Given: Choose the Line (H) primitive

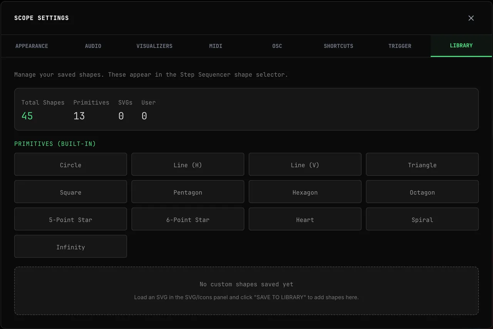Looking at the screenshot, I should pos(188,165).
